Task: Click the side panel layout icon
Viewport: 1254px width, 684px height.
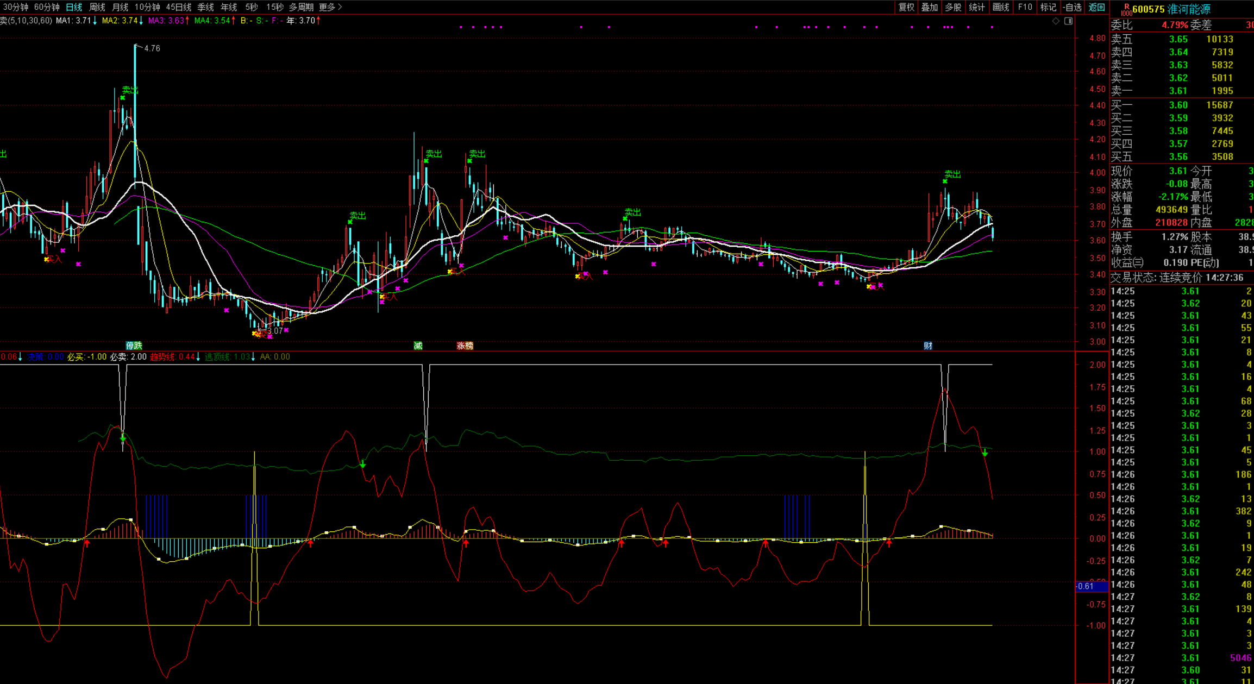Action: click(x=1068, y=21)
